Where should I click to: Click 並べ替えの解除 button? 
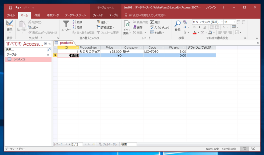tap(83, 32)
